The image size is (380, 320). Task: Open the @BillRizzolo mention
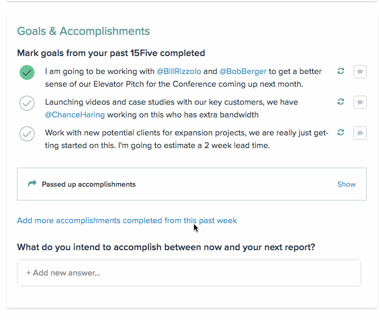tap(179, 71)
